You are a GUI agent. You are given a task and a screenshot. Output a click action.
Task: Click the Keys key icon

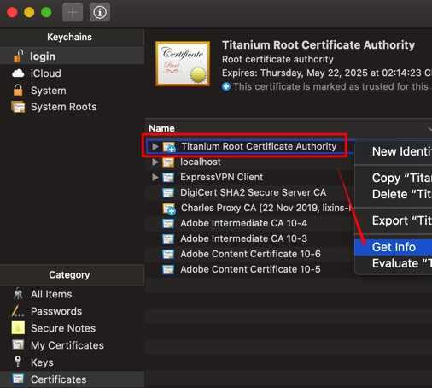18,362
